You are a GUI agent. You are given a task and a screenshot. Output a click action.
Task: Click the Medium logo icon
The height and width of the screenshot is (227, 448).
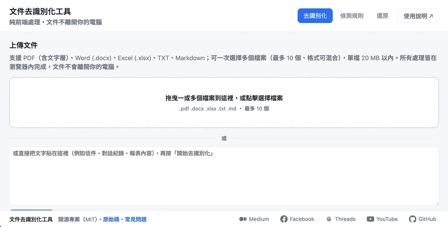pos(243,219)
